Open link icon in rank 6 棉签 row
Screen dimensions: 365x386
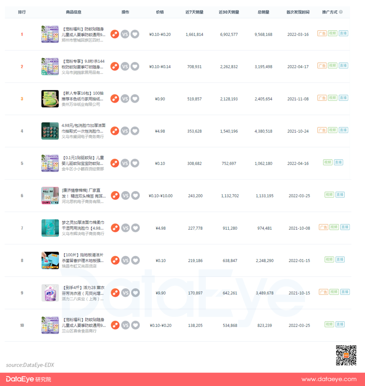(x=115, y=196)
